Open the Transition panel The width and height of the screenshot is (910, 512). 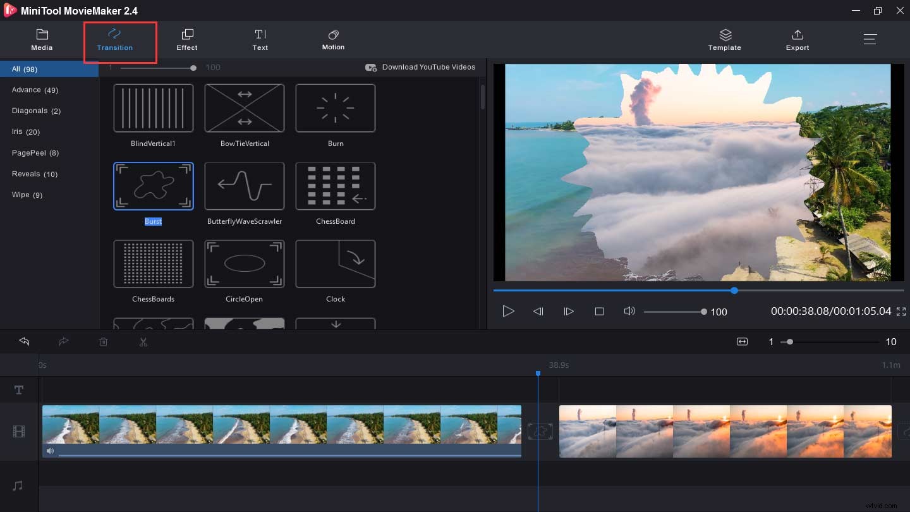point(114,39)
